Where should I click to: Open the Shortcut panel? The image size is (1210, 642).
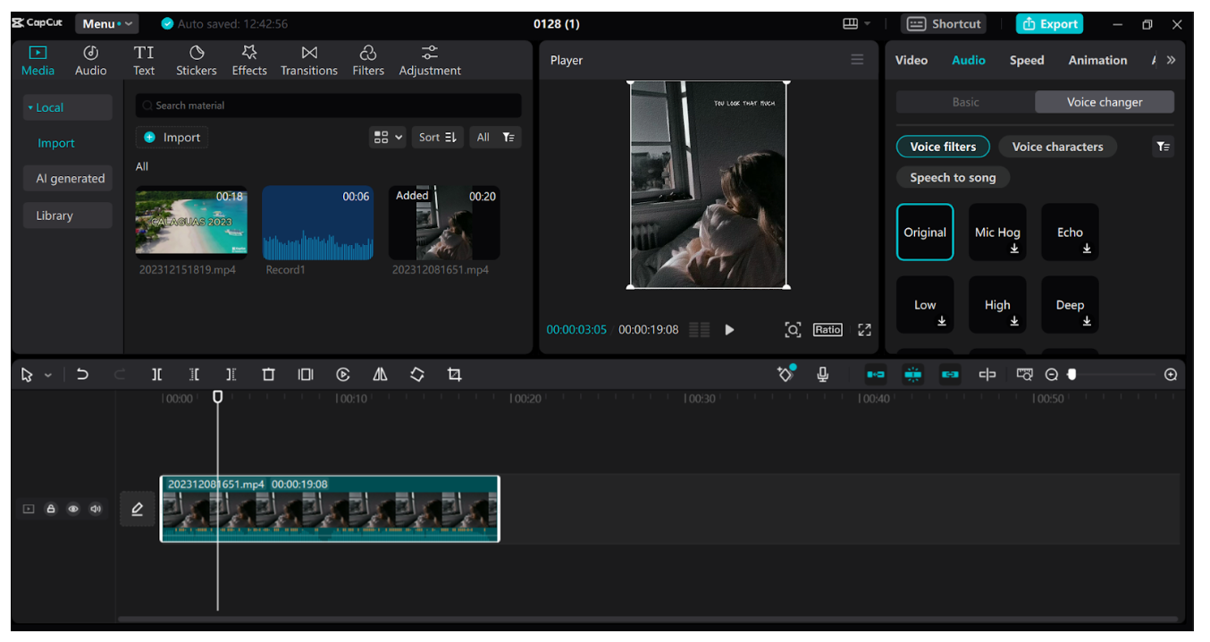point(944,24)
